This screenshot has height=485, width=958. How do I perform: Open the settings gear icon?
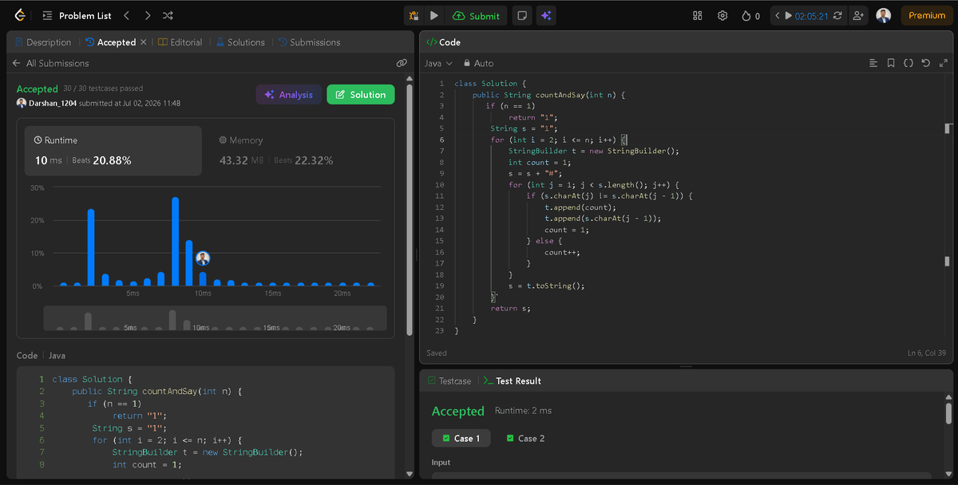(722, 15)
